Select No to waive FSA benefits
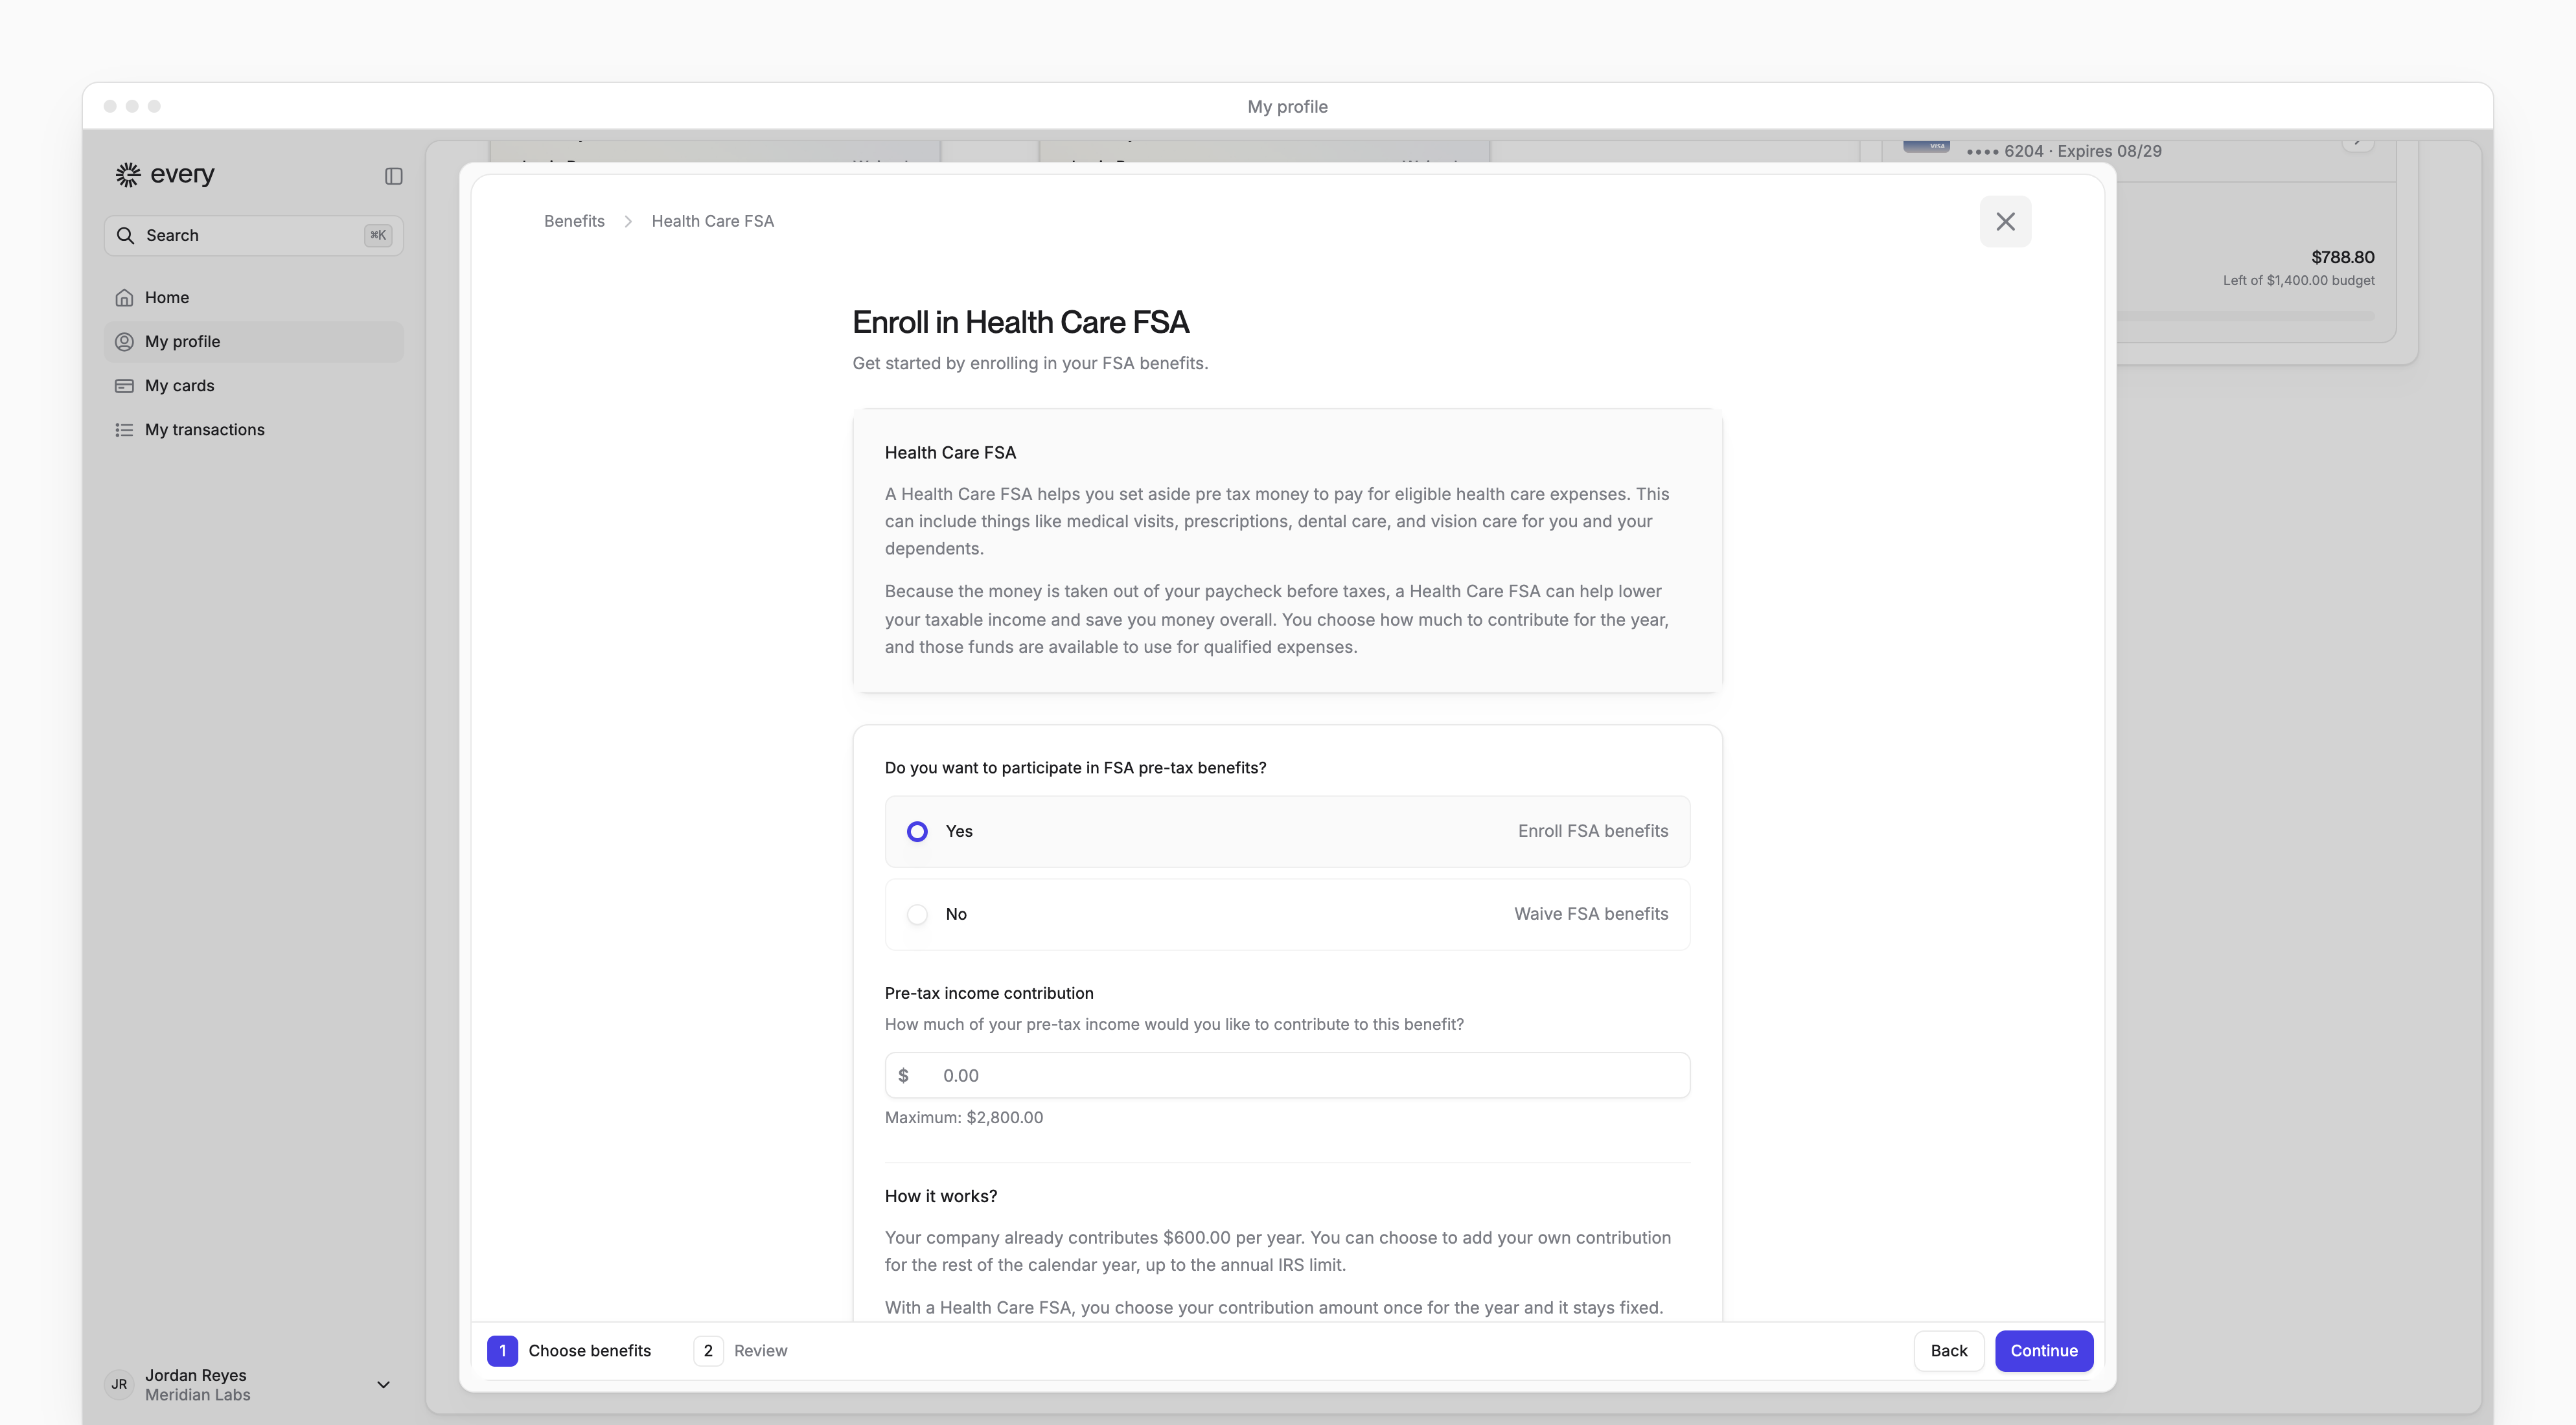 pyautogui.click(x=1287, y=914)
